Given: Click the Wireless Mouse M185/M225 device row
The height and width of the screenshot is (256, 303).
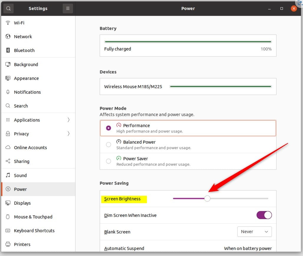Looking at the screenshot, I should (x=188, y=87).
